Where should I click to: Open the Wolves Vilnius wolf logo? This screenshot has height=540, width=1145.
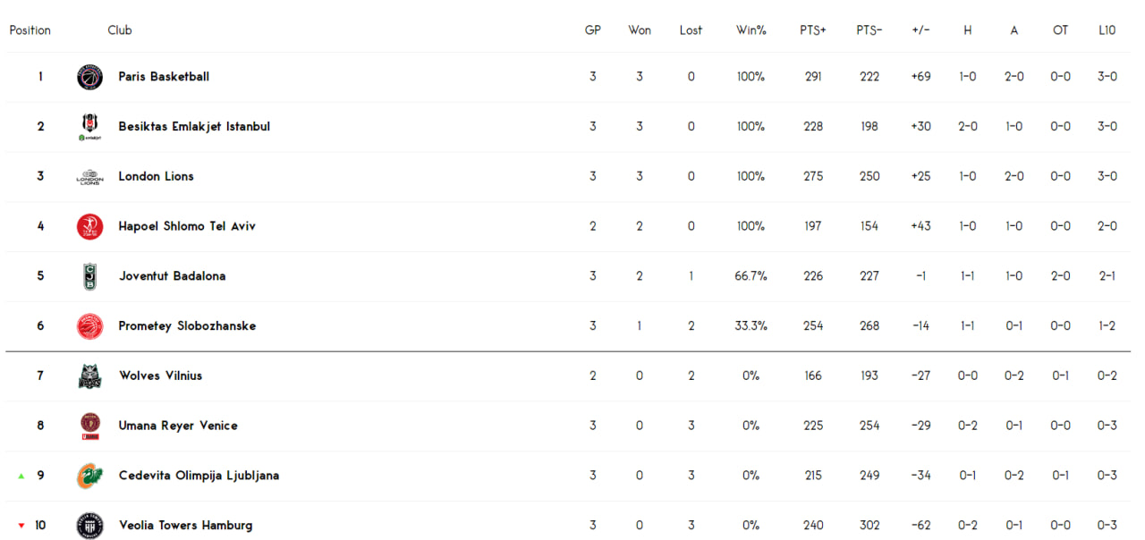[89, 376]
